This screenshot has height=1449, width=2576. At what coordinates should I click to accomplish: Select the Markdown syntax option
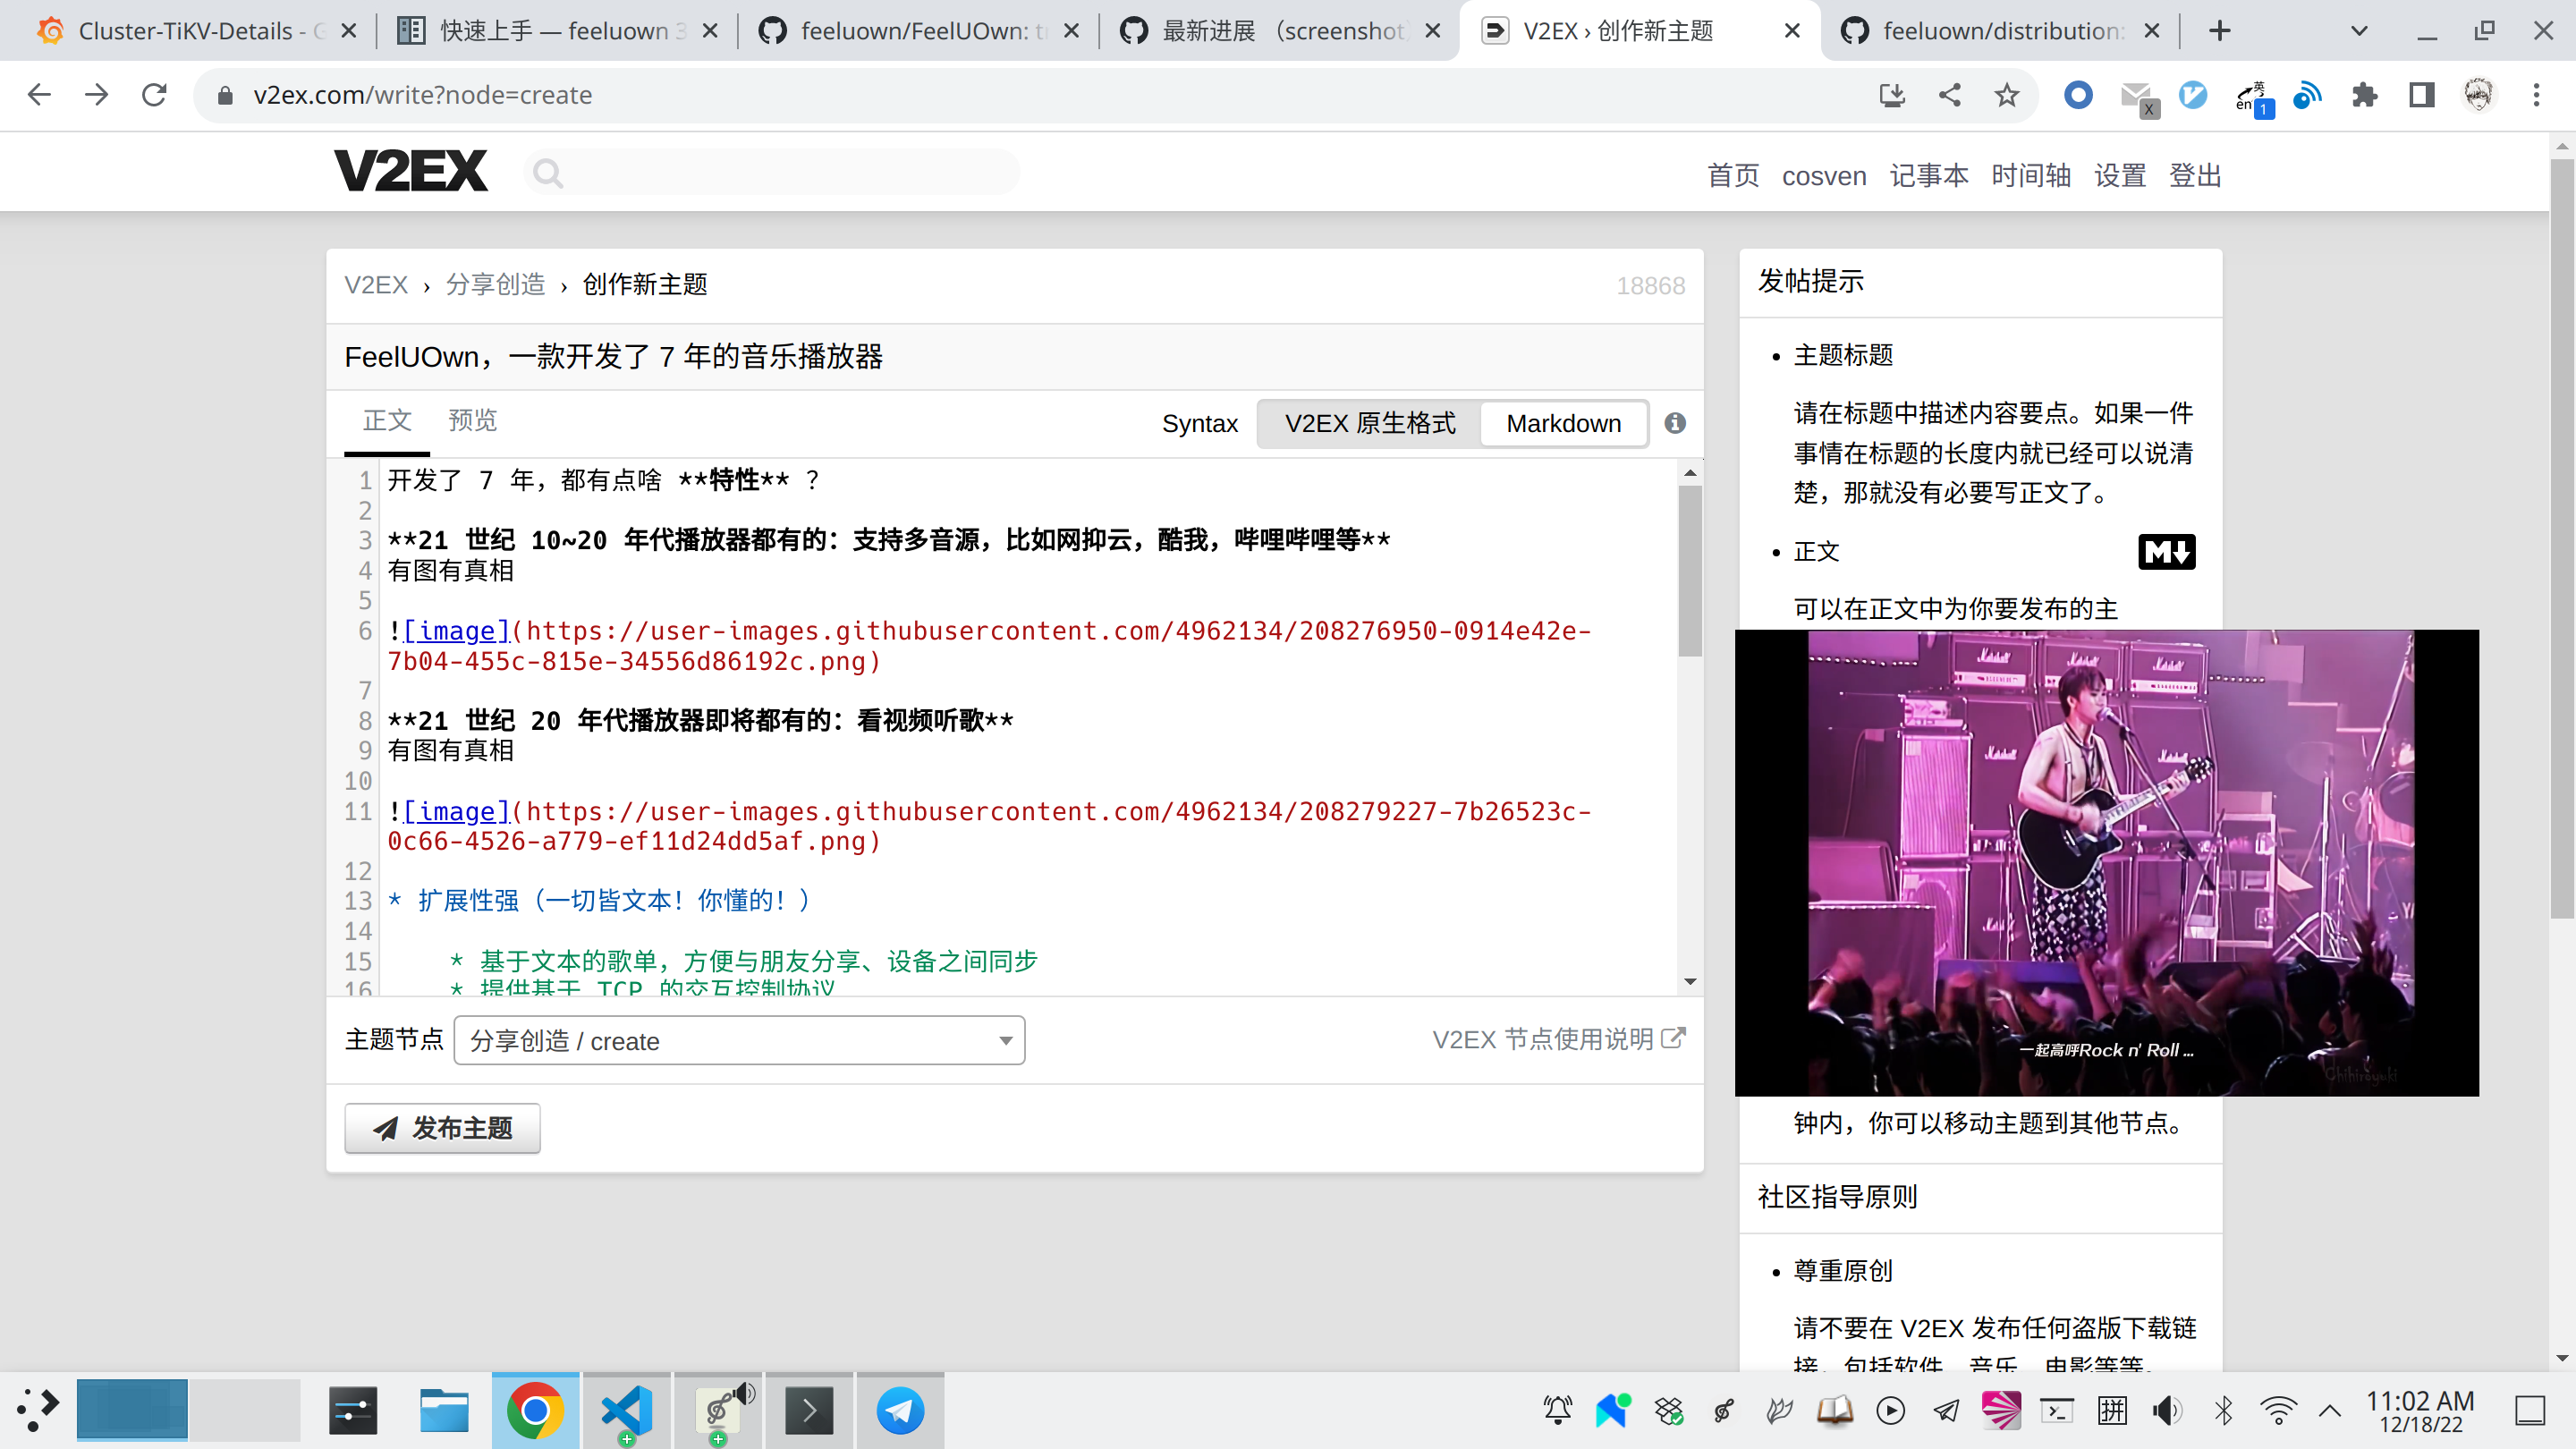(1563, 423)
